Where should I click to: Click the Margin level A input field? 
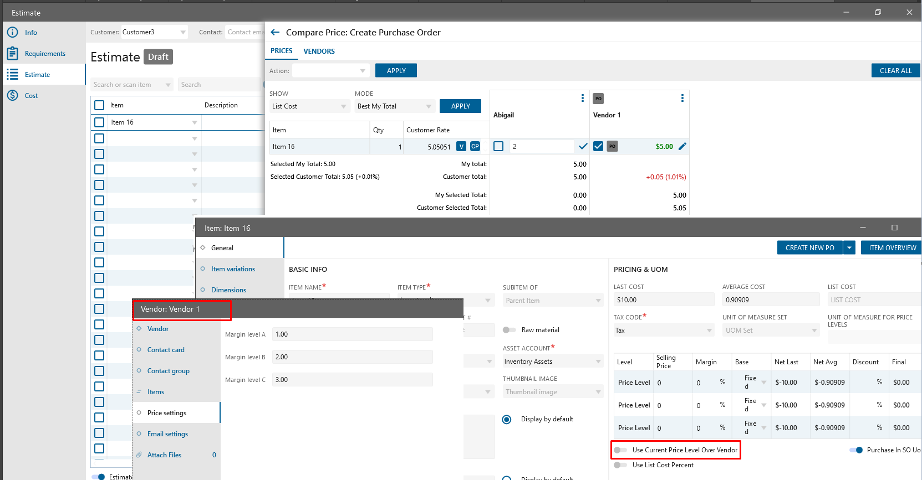tap(352, 334)
